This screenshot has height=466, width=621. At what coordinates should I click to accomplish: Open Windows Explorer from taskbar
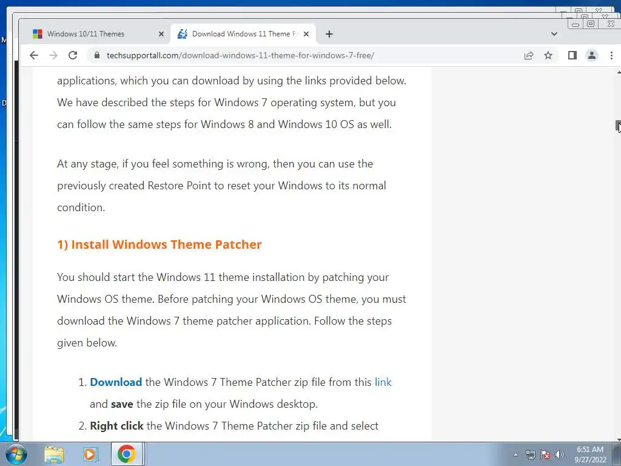tap(54, 454)
